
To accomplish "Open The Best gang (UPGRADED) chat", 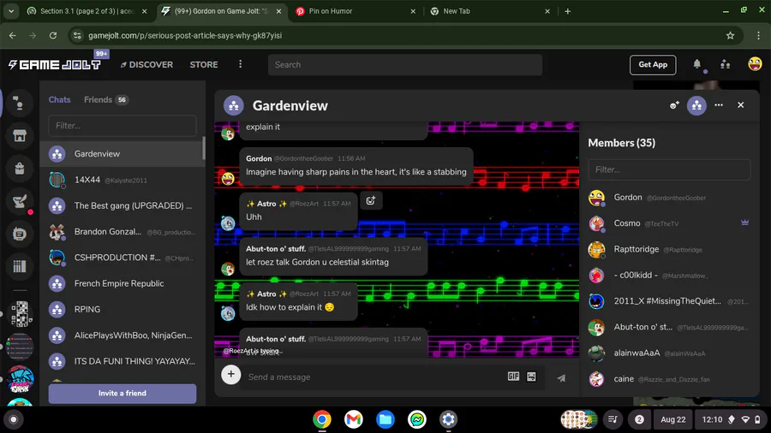I will [122, 205].
